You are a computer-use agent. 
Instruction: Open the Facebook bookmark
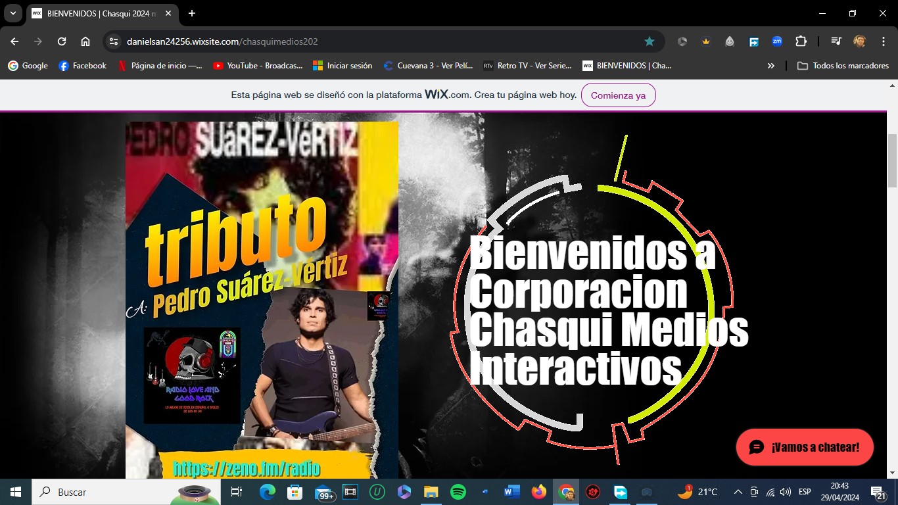83,66
